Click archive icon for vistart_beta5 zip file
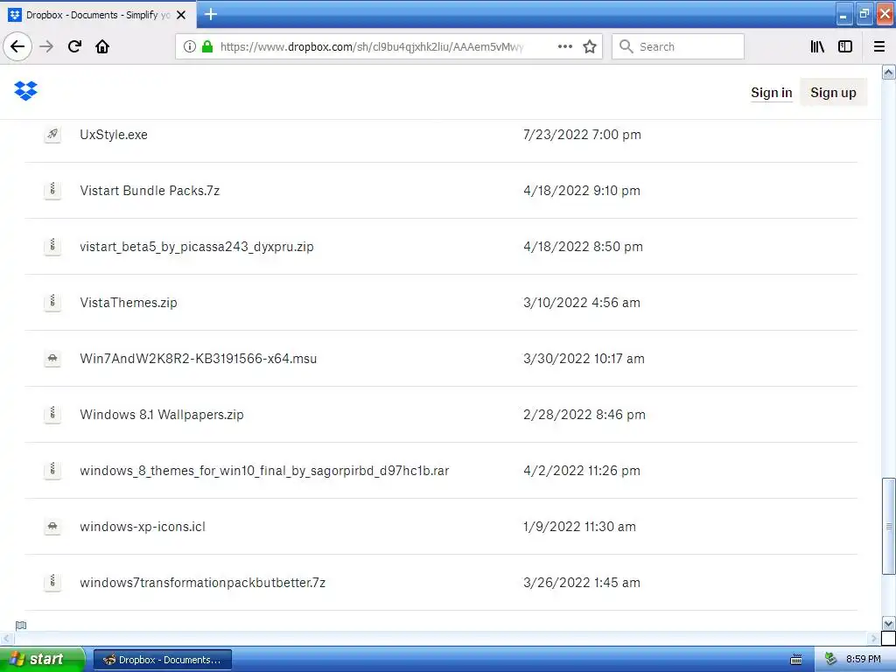Viewport: 896px width, 672px height. (x=52, y=246)
